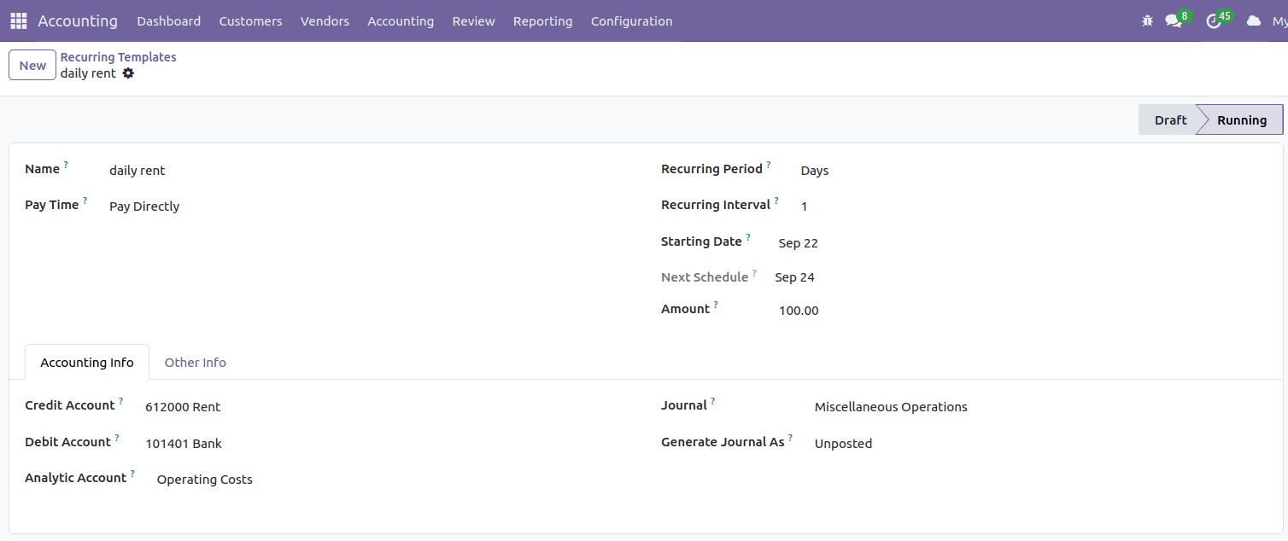Click the Accounting app title
This screenshot has width=1288, height=541.
pyautogui.click(x=78, y=20)
